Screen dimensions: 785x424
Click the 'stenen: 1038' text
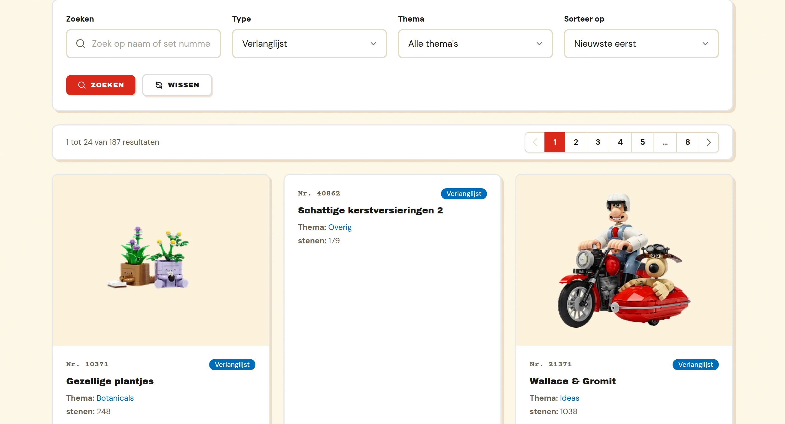click(x=553, y=411)
